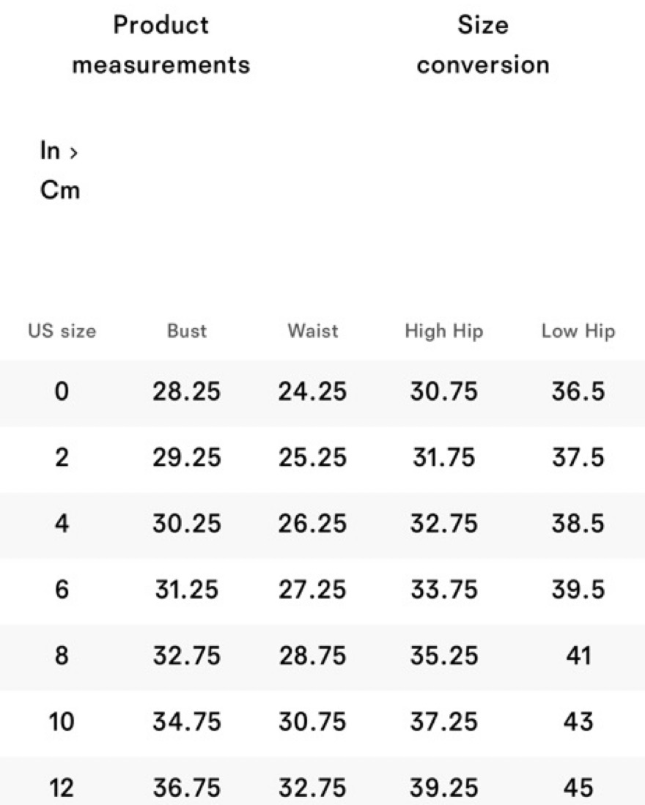645x805 pixels.
Task: Pick the US size 4 row label
Action: (x=62, y=524)
